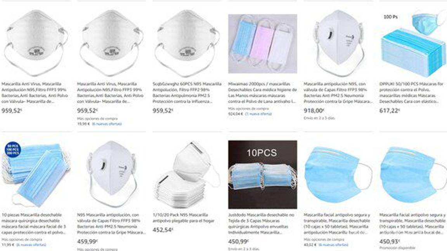Screen dimensions: 447x251
Task: Open '6 nuevas ofertas' link under 11,99 €
Action: click(31, 245)
